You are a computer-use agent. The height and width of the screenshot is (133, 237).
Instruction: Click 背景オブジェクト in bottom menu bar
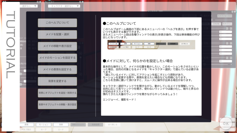point(78,125)
